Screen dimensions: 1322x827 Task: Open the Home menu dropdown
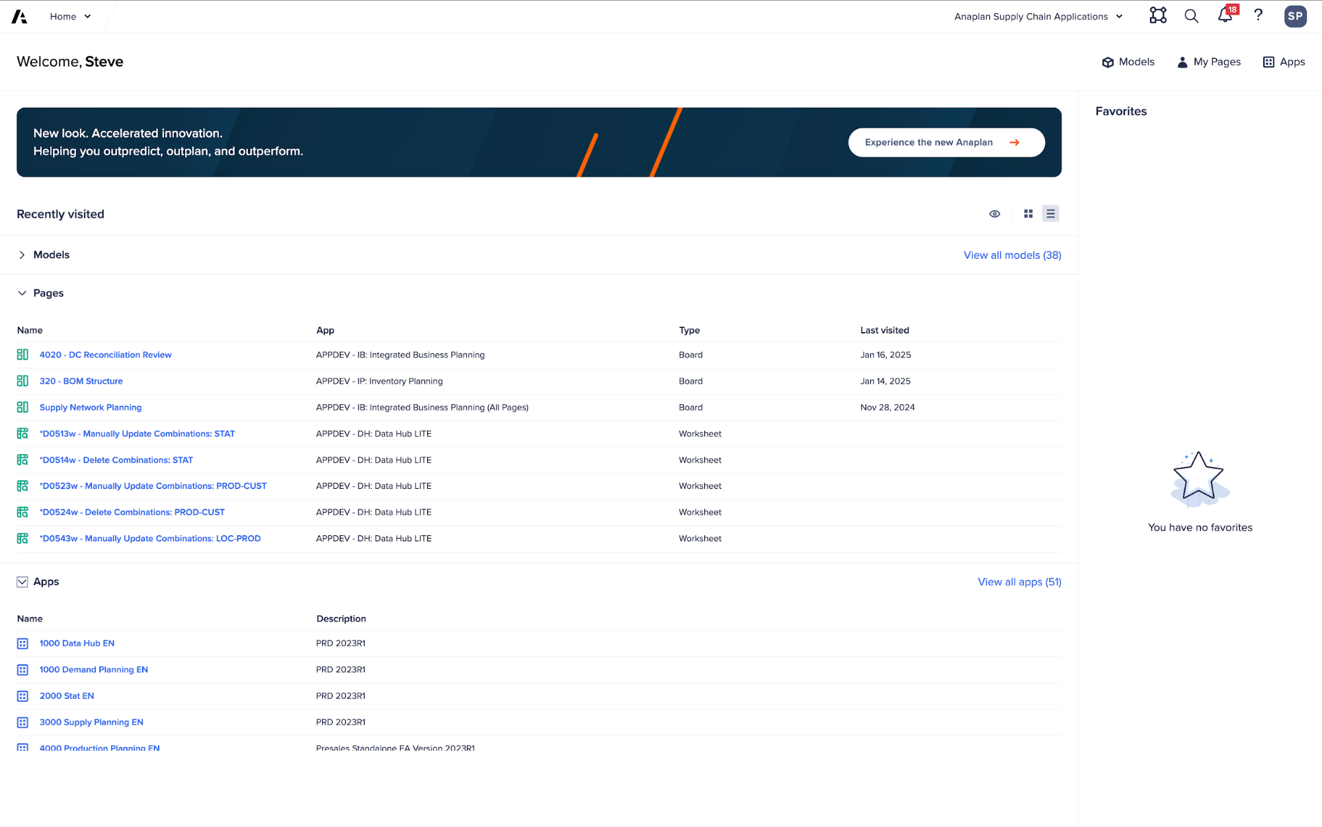pyautogui.click(x=69, y=16)
